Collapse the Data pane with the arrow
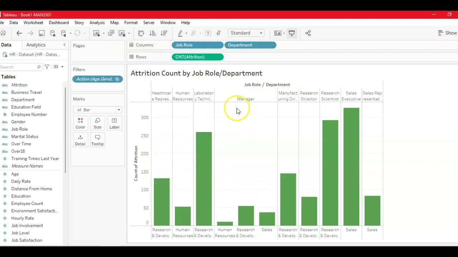Image resolution: width=458 pixels, height=257 pixels. click(x=64, y=45)
